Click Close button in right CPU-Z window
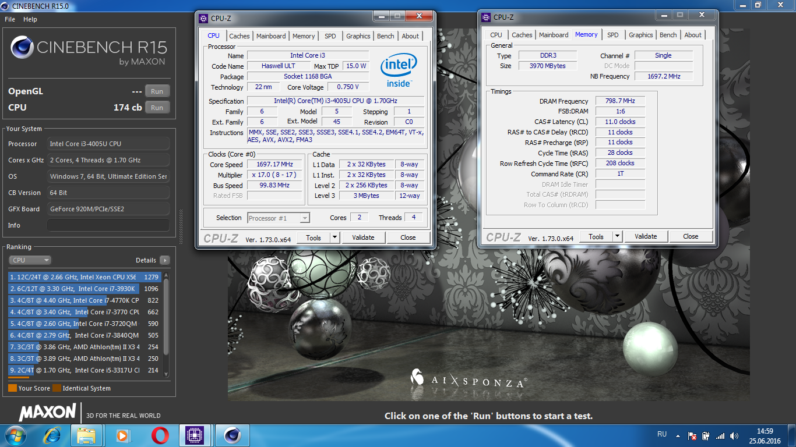The height and width of the screenshot is (447, 796). (x=691, y=236)
